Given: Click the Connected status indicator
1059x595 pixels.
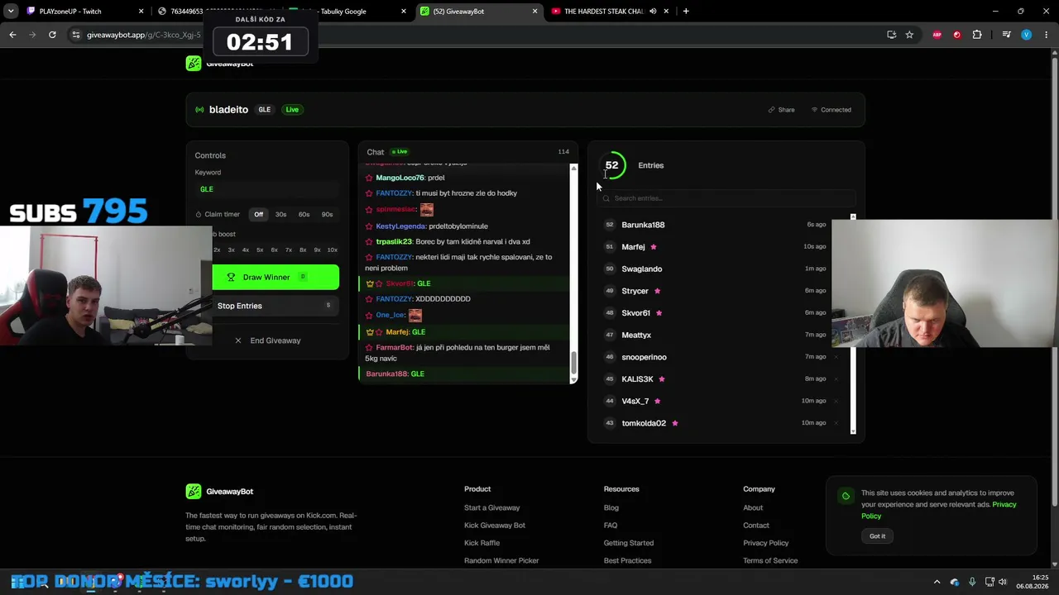Looking at the screenshot, I should tap(831, 110).
